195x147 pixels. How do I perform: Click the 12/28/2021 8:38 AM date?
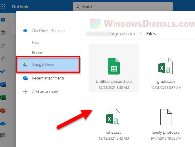pos(114,88)
